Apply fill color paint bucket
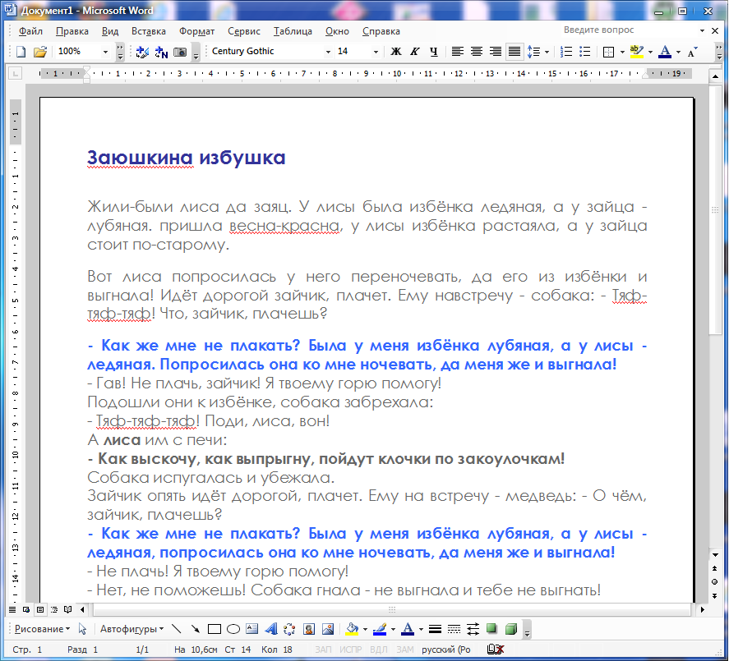Image resolution: width=729 pixels, height=661 pixels. (x=352, y=629)
